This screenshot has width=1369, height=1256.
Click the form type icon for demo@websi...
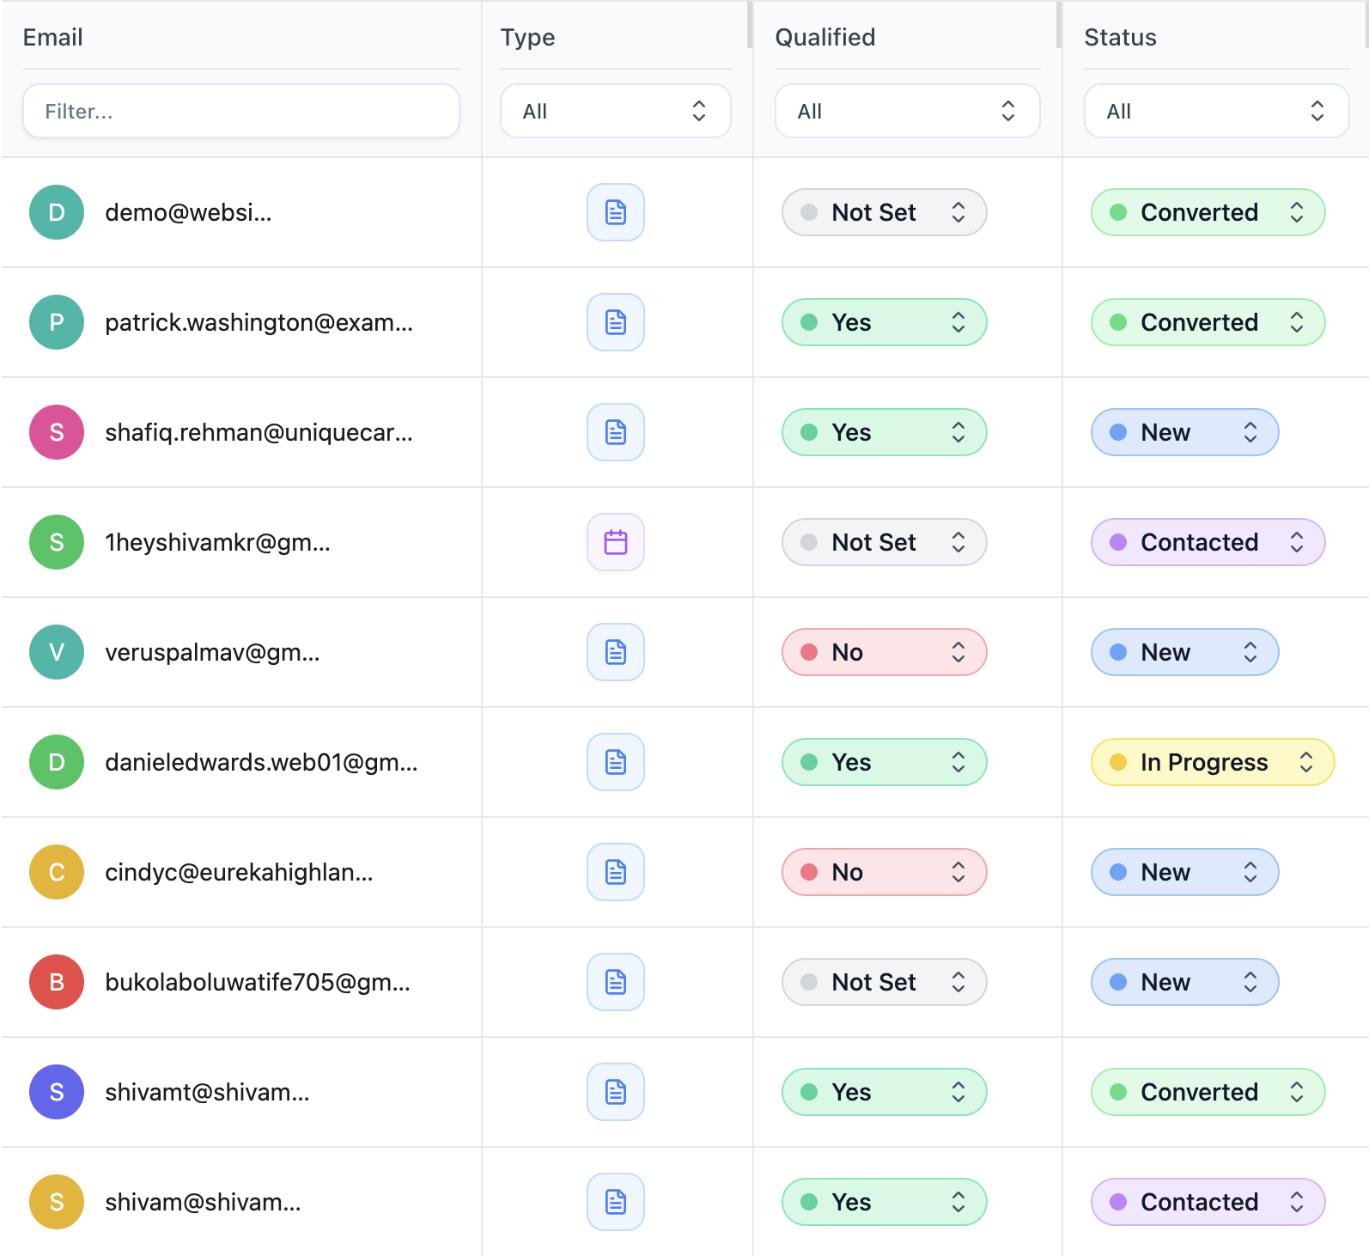click(x=616, y=212)
